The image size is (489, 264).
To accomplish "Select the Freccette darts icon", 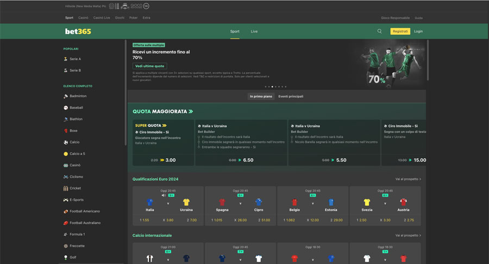I will coord(66,246).
